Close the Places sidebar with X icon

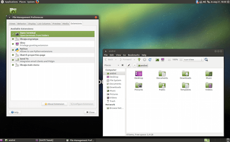122,65
